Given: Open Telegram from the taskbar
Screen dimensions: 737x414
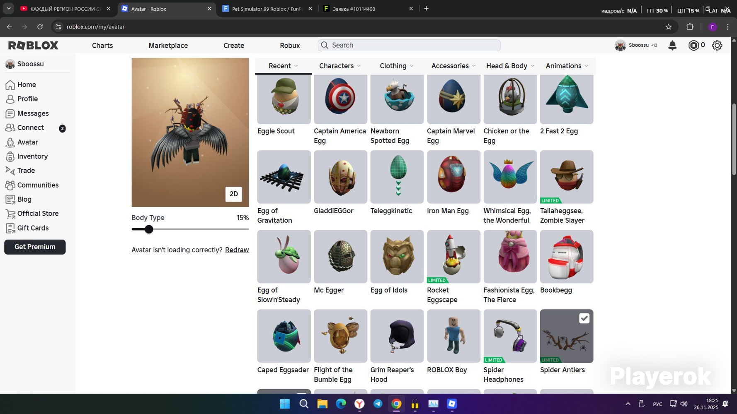Looking at the screenshot, I should pyautogui.click(x=378, y=404).
